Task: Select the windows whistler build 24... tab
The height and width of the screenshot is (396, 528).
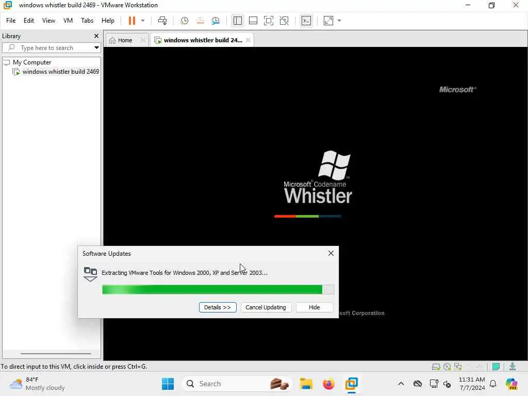Action: click(203, 40)
